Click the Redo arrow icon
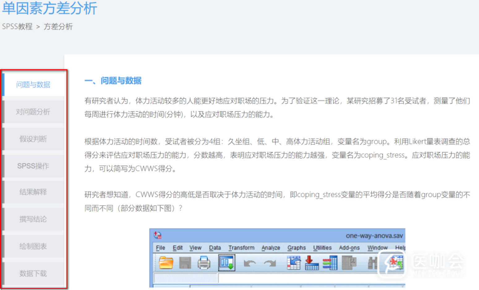Viewport: 479px width, 290px height. [270, 263]
